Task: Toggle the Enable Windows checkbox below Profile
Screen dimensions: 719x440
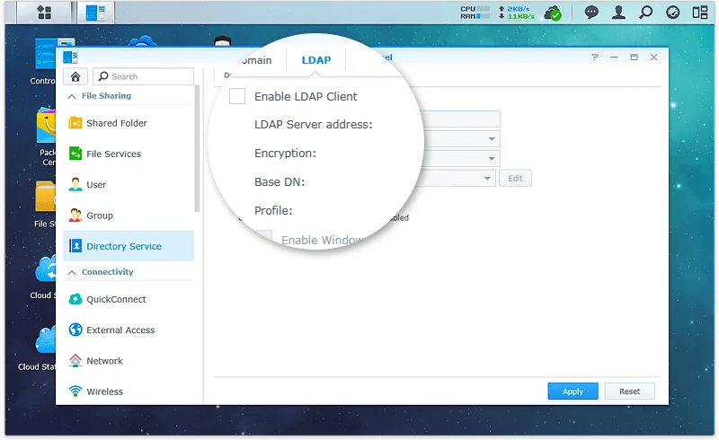Action: 263,239
